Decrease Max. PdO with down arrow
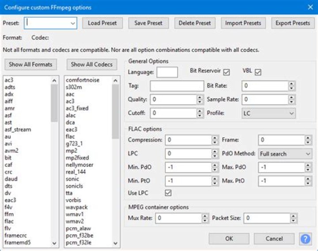Screen dimensions: 318x251 click(308, 170)
